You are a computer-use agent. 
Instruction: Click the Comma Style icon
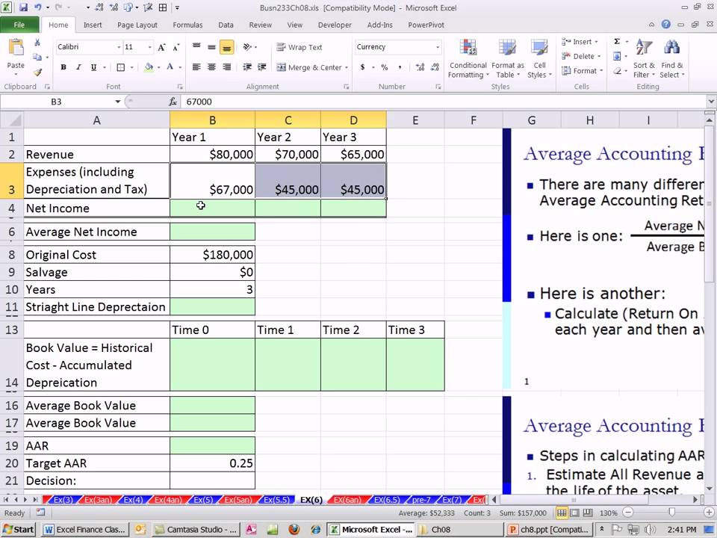400,67
